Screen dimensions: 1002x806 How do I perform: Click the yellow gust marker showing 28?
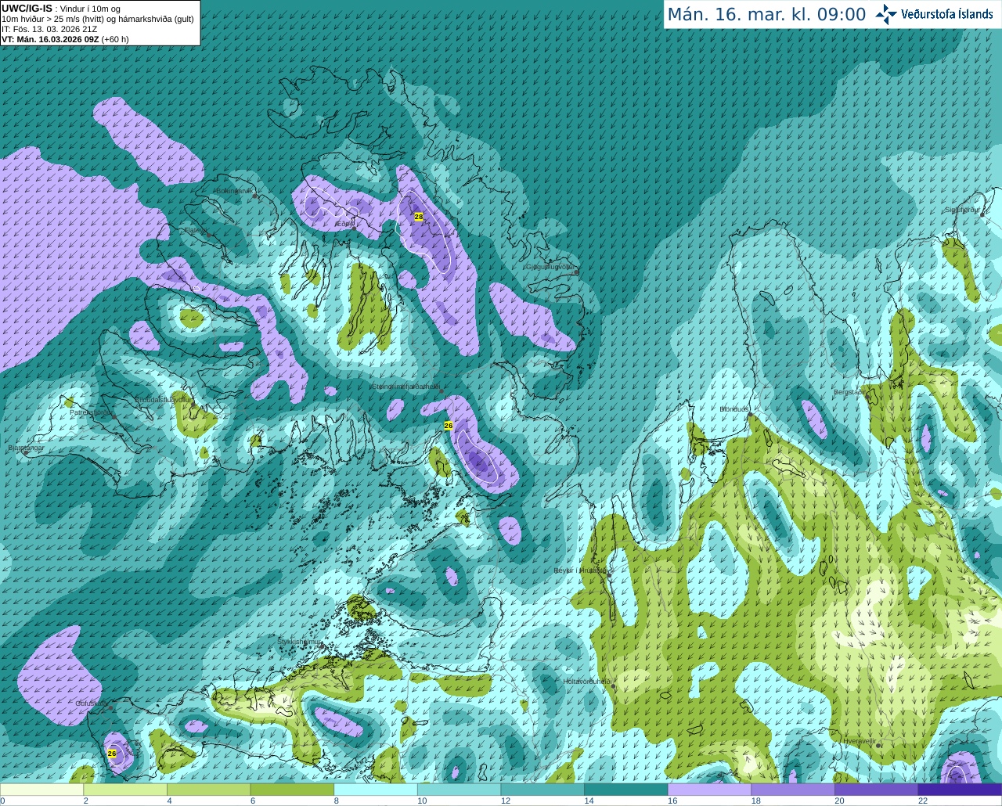click(x=418, y=217)
